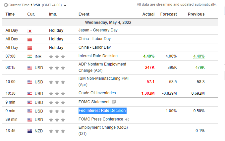
Task: Click the Japan flag icon
Action: [x=30, y=31]
